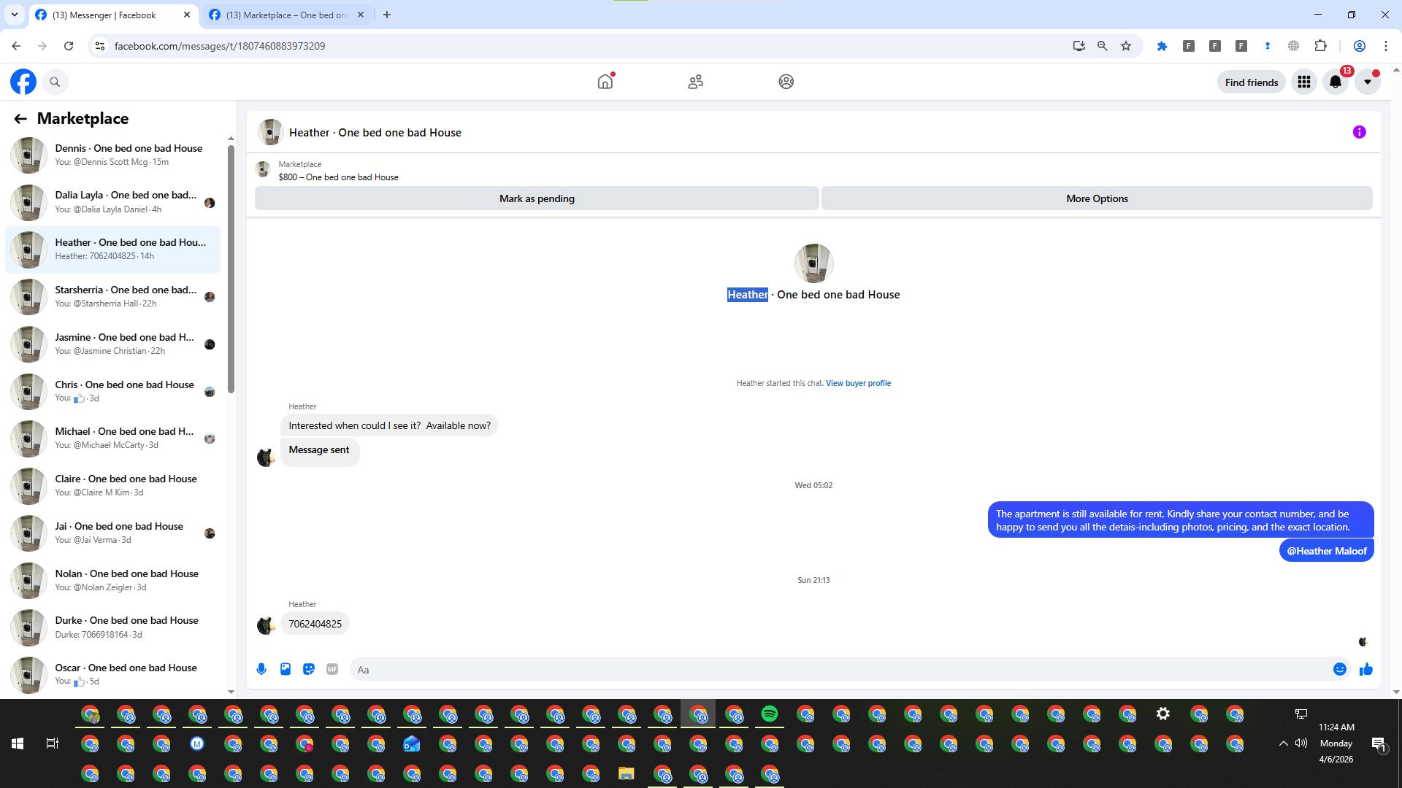The width and height of the screenshot is (1402, 788).
Task: Open the Durke conversation
Action: [113, 627]
